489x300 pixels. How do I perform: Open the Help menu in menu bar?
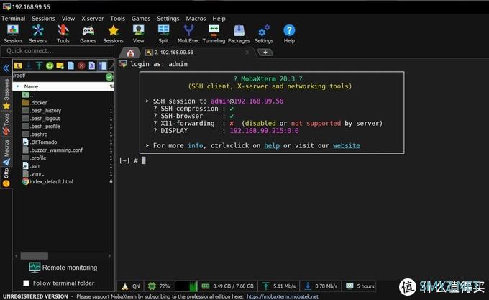(x=219, y=19)
